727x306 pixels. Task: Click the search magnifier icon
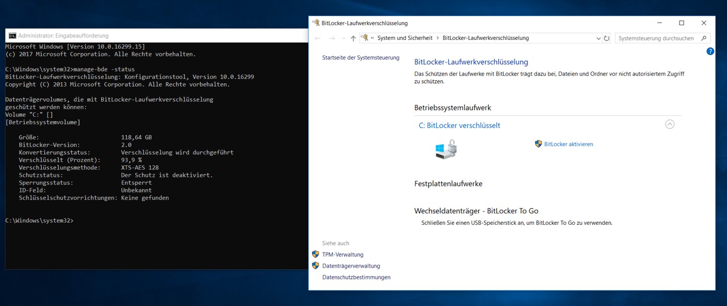(705, 38)
